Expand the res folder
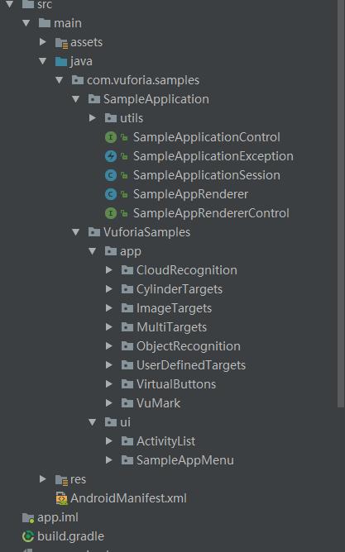This screenshot has height=552, width=345. [x=43, y=478]
